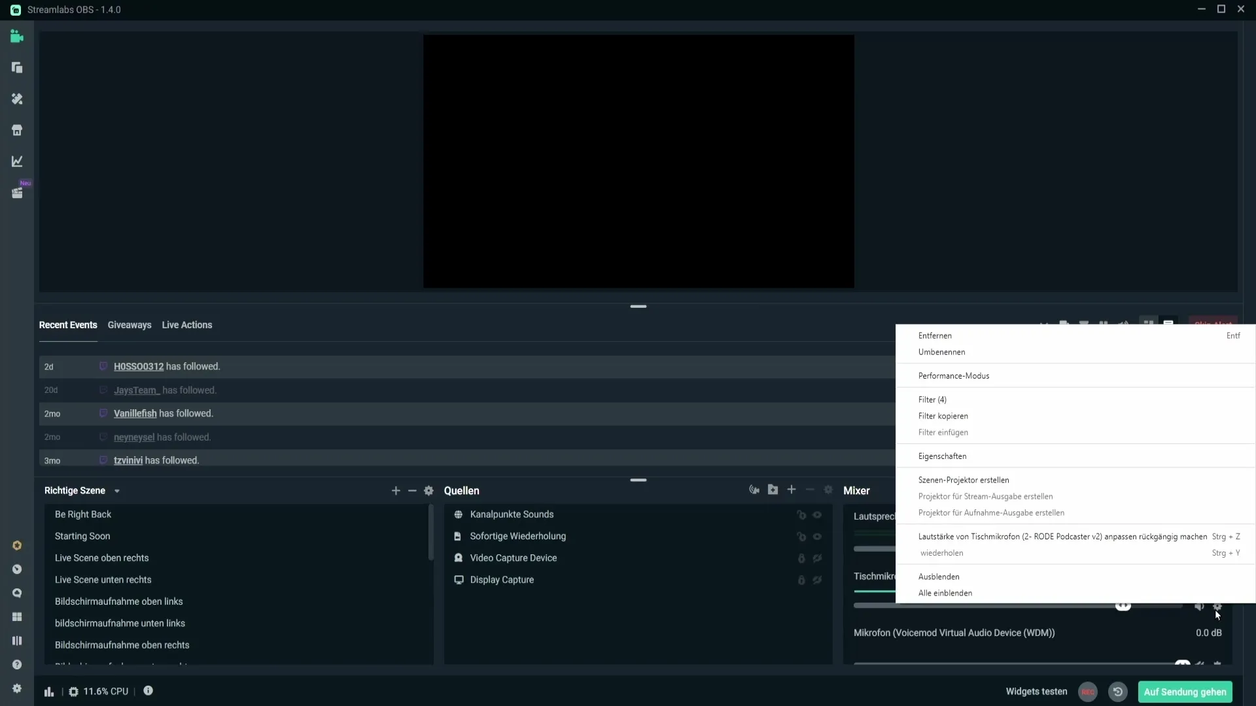Open the Editor tab in sidebar
Image resolution: width=1256 pixels, height=706 pixels.
[17, 37]
